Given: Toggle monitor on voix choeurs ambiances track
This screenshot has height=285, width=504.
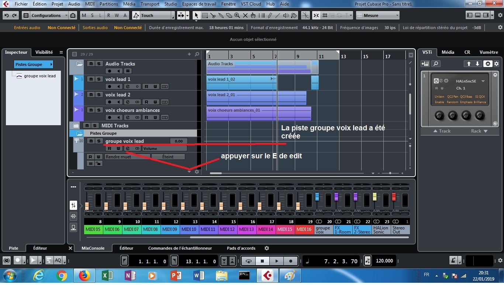Looking at the screenshot, I should pyautogui.click(x=118, y=117).
